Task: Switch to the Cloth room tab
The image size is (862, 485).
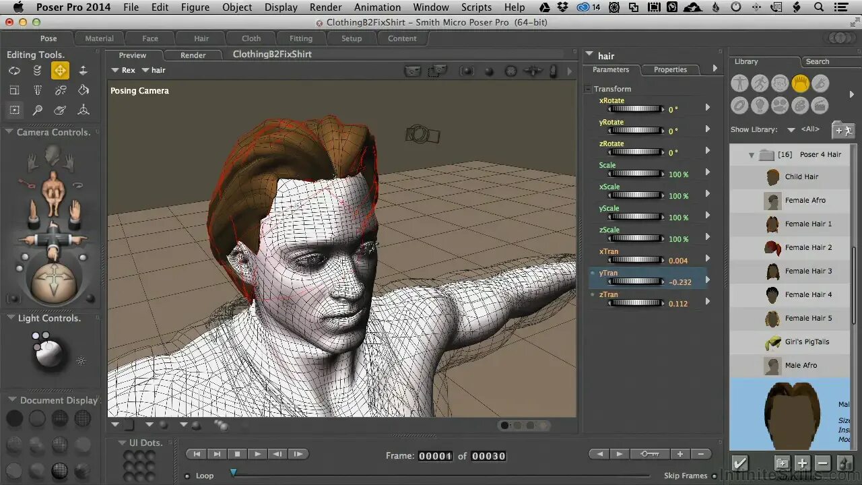Action: click(251, 38)
